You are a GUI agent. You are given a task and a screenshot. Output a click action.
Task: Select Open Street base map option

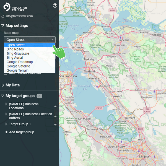click(30, 45)
